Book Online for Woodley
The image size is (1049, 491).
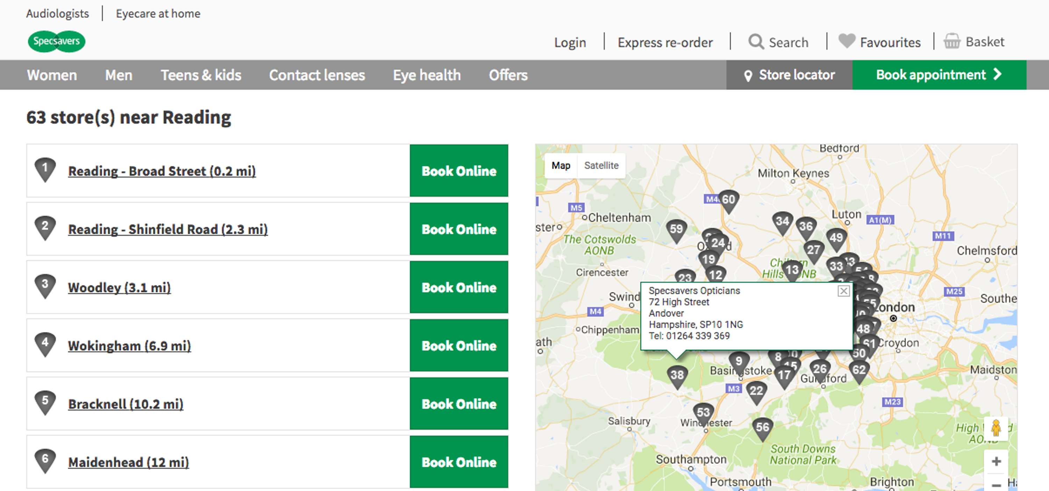click(x=459, y=287)
